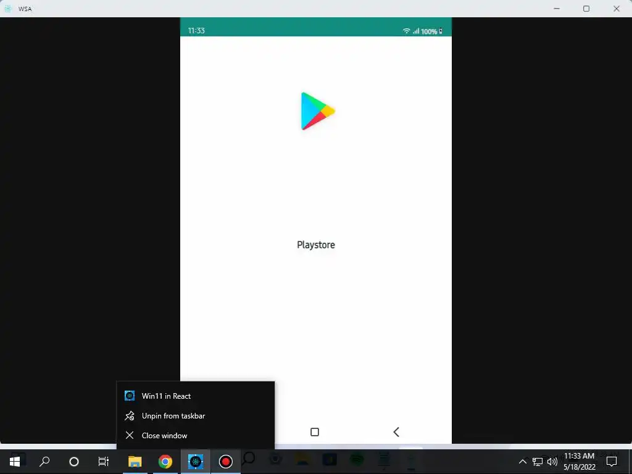
Task: Click the 'Playstore' label text
Action: click(x=316, y=245)
